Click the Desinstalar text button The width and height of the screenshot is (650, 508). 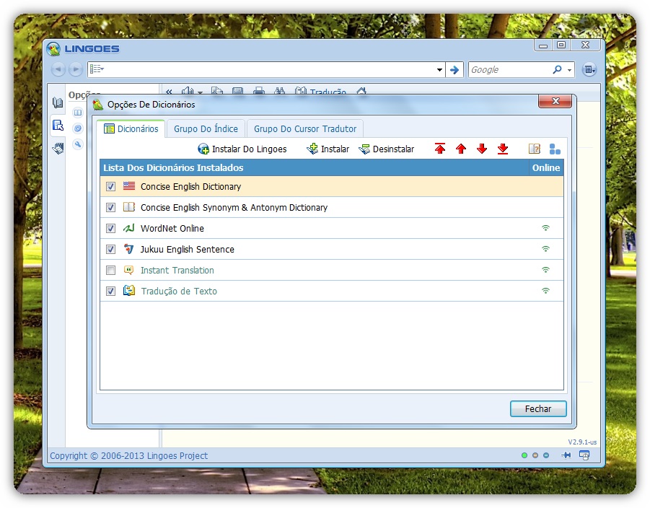[393, 149]
